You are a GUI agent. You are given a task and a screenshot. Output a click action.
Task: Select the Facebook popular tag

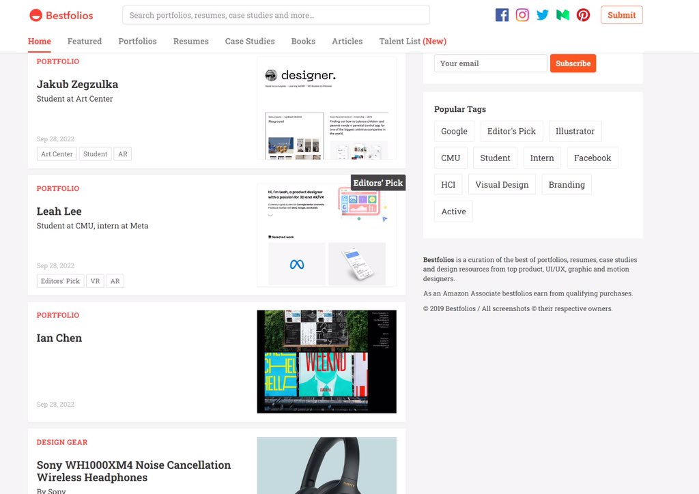click(592, 158)
